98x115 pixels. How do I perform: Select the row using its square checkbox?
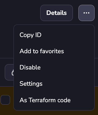point(5,100)
